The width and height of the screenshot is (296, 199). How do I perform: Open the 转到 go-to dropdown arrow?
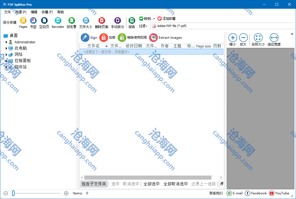154,19
